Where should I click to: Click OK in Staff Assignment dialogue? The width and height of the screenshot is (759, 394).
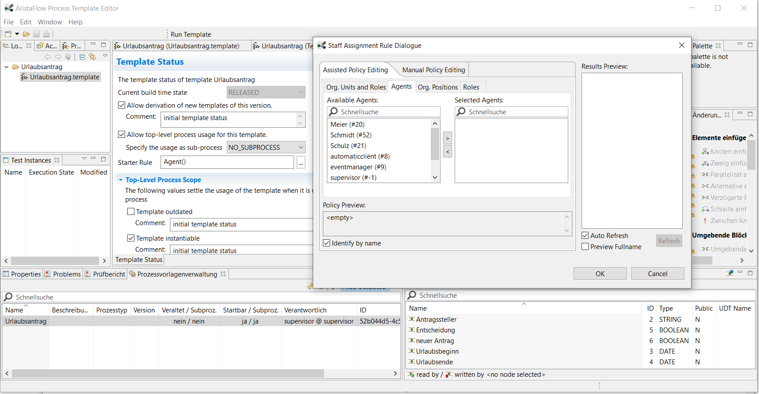tap(600, 273)
